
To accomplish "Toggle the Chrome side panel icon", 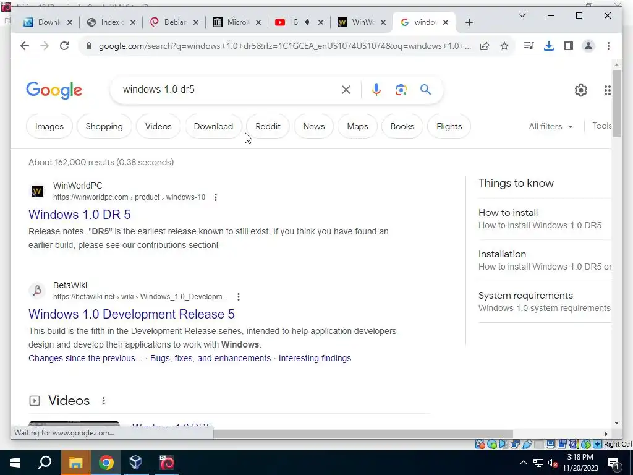I will pos(569,46).
